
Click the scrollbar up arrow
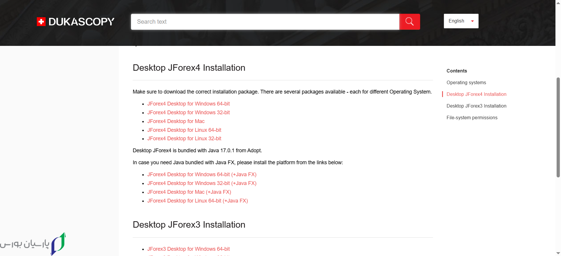558,3
